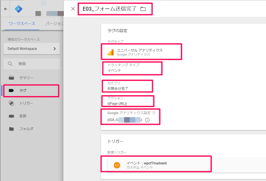The height and width of the screenshot is (181, 266).
Task: Open the Google Tag Manager logo
Action: coord(19,9)
